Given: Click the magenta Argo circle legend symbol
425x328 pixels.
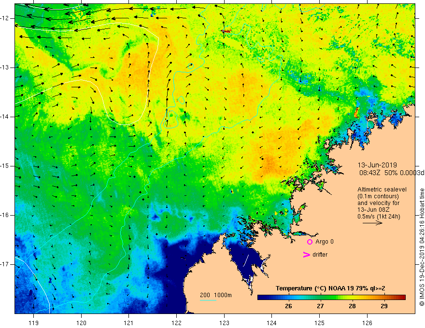Looking at the screenshot, I should pyautogui.click(x=310, y=242).
